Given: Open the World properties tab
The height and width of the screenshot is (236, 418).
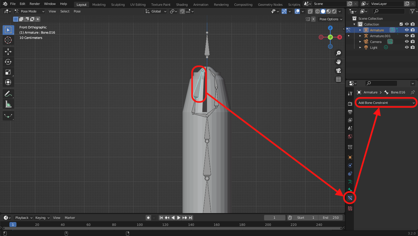Looking at the screenshot, I should click(x=350, y=136).
